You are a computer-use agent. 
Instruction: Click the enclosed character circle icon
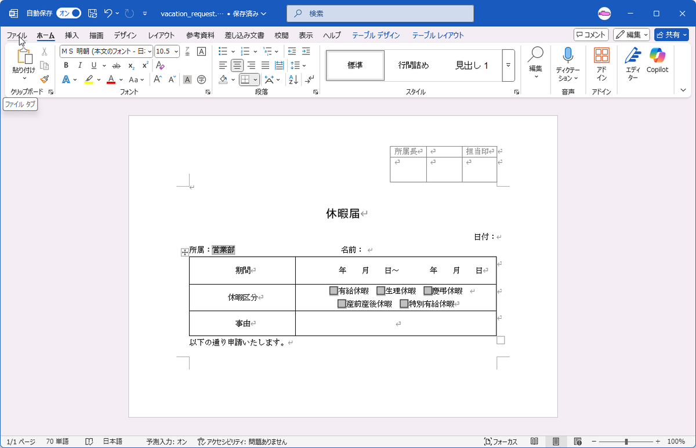pyautogui.click(x=201, y=79)
